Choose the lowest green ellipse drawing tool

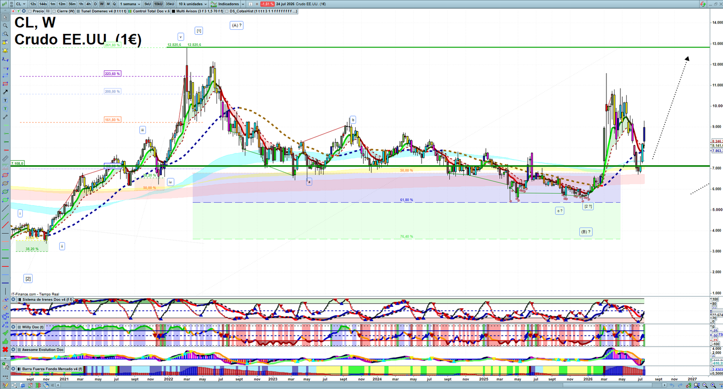[x=5, y=199]
